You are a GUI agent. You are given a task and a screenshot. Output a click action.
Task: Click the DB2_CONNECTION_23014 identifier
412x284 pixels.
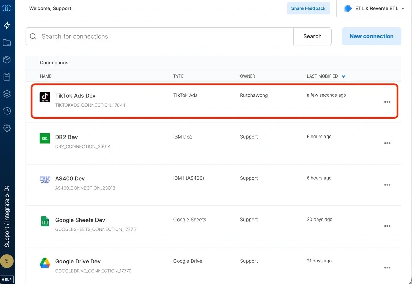point(83,147)
